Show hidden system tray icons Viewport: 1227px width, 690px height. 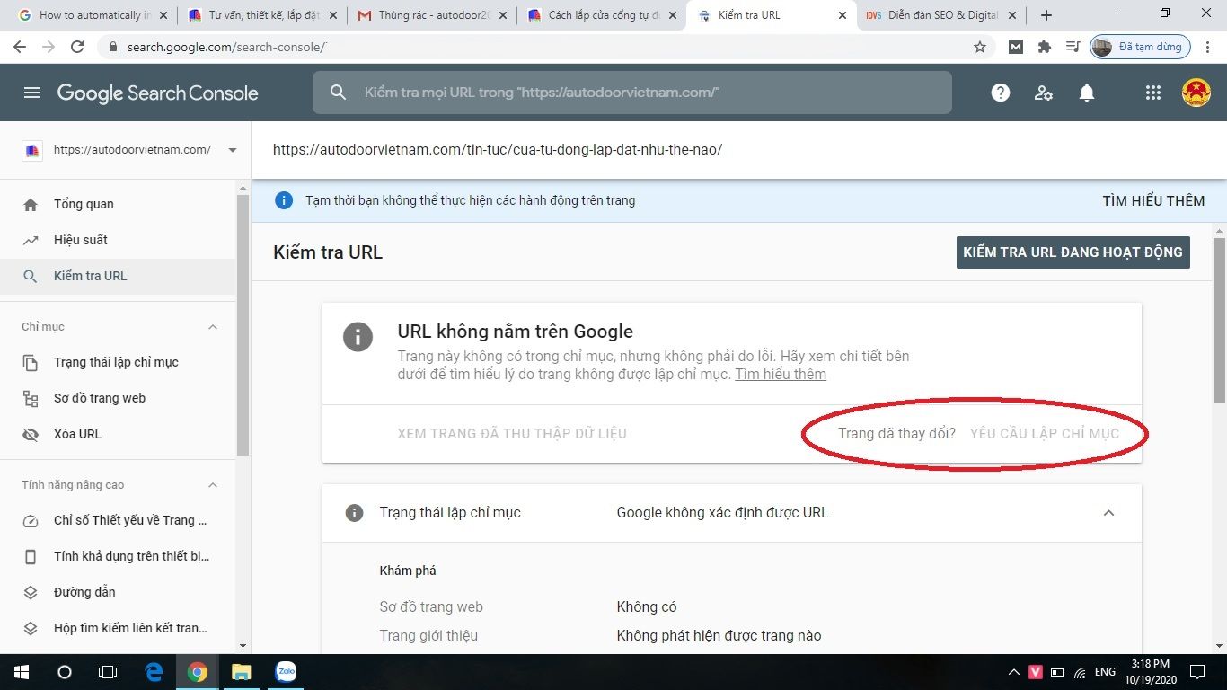(1014, 672)
